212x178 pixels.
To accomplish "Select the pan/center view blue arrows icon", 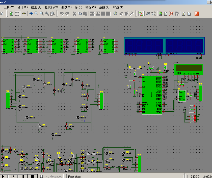I will 31,14.
